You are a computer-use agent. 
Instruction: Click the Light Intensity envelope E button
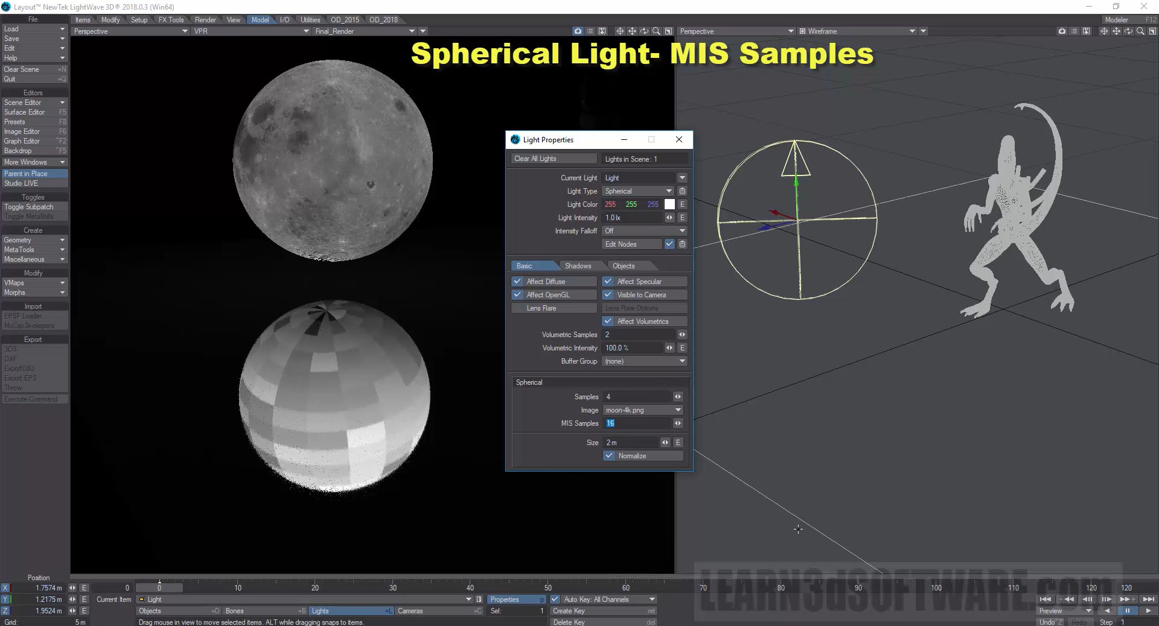click(x=682, y=218)
